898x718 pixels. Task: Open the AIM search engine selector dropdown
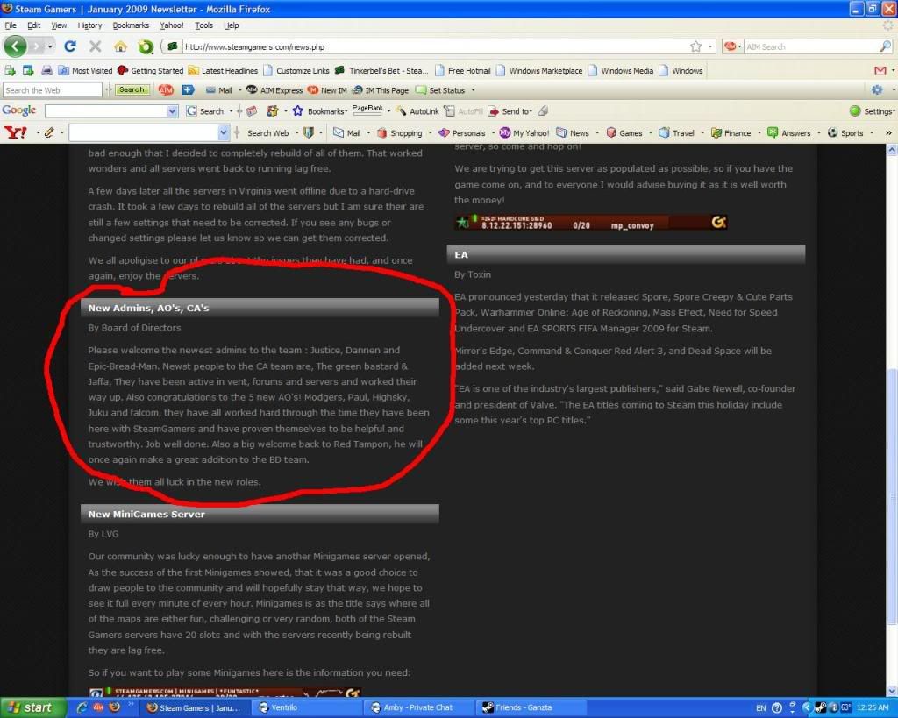point(739,46)
